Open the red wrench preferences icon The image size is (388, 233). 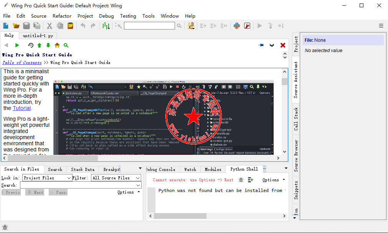[247, 26]
